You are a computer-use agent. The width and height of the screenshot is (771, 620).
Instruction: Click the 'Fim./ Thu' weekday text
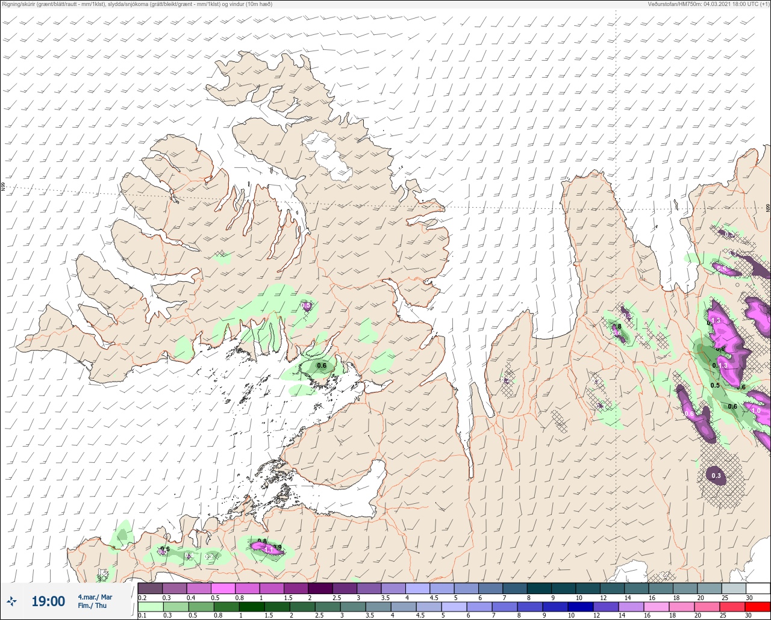92,606
